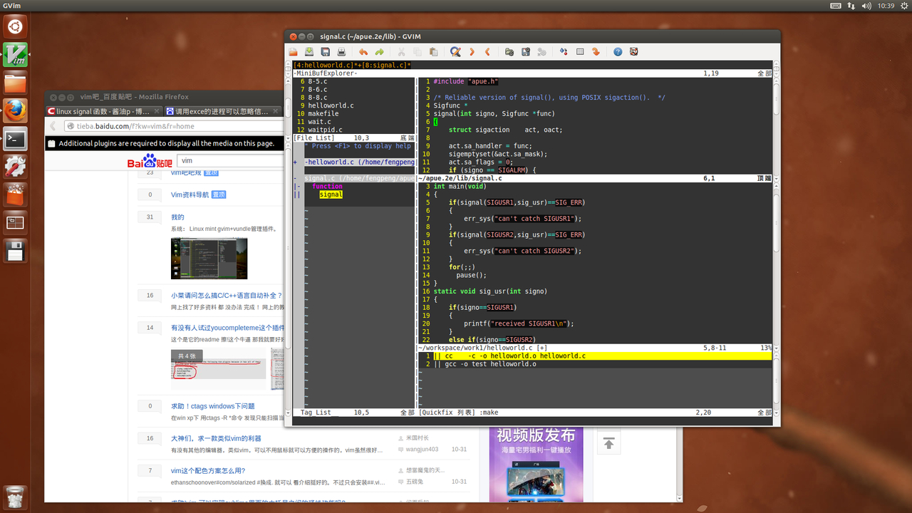Jump to the signal tag in Tag List
This screenshot has height=513, width=912.
coord(331,195)
